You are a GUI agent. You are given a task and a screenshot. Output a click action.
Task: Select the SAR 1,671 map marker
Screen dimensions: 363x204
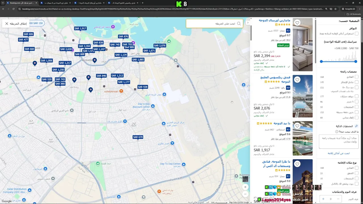(149, 51)
